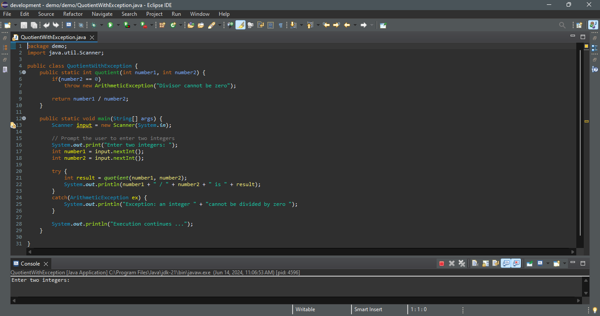600x316 pixels.
Task: Toggle Scroll Lock in the Console
Action: coord(485,263)
